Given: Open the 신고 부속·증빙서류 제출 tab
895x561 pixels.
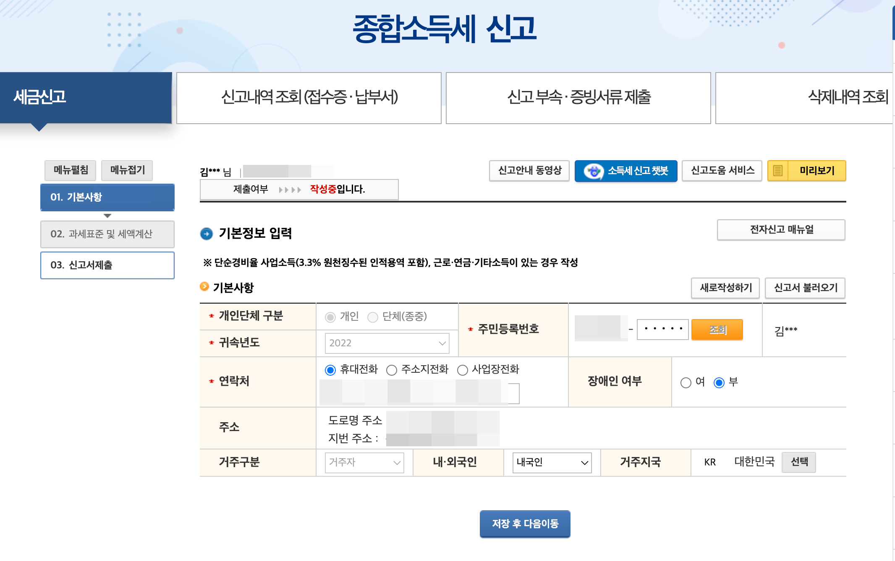Looking at the screenshot, I should click(578, 98).
